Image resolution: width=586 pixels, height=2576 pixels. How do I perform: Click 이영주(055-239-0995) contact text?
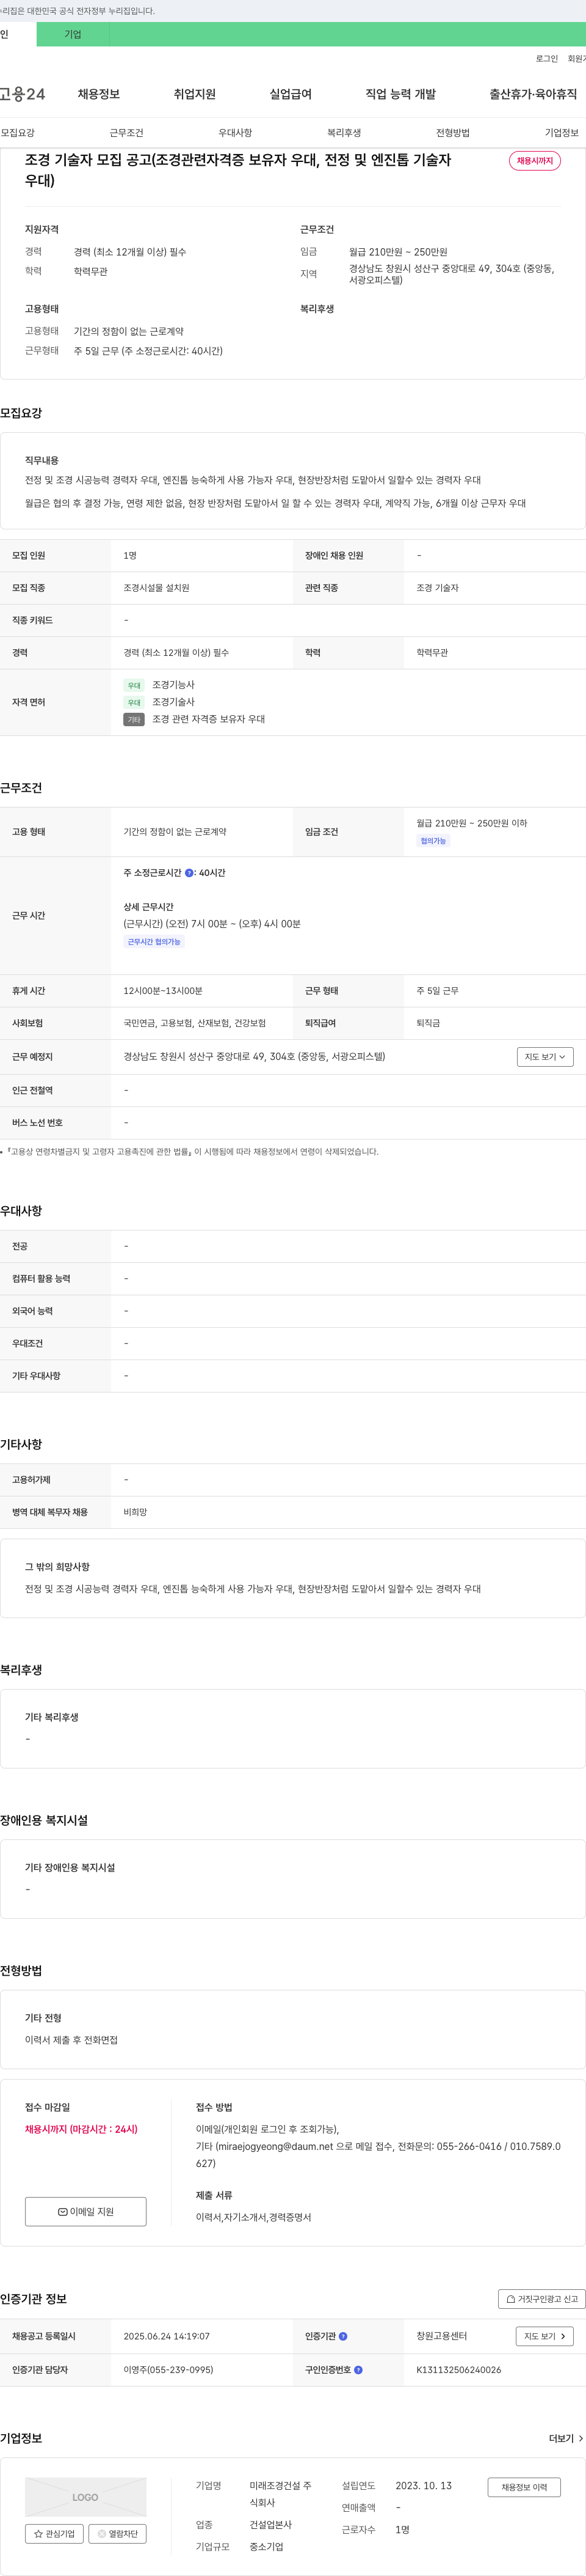point(168,2369)
